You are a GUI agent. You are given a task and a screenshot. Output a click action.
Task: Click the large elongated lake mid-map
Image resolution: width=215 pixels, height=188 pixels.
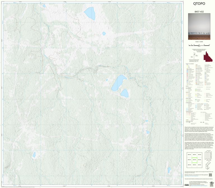(118, 83)
